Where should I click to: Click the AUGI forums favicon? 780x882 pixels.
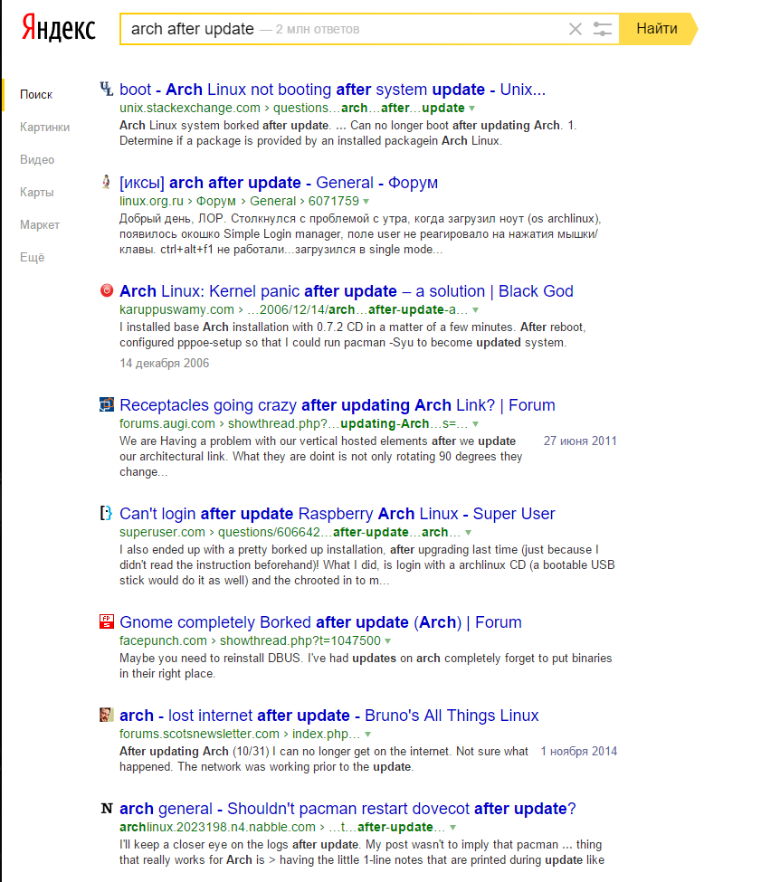(107, 404)
